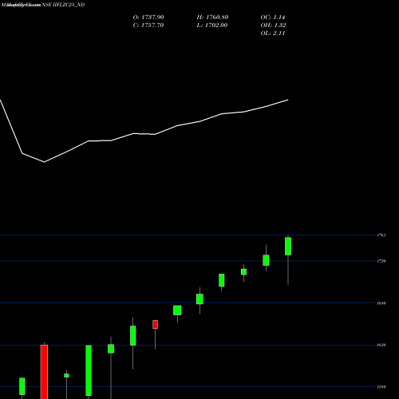Select the small red candlestick

155,324
